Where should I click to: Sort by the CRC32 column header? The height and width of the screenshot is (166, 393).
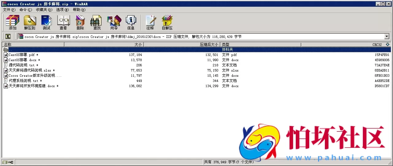point(346,45)
